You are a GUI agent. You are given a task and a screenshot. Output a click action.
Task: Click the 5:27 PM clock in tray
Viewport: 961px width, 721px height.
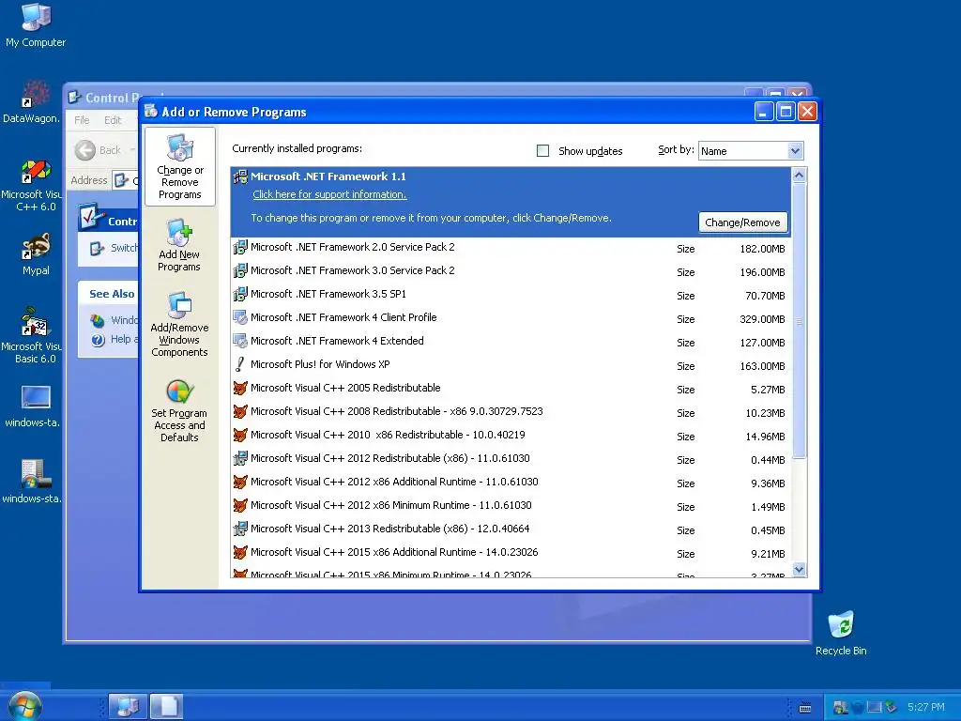coord(926,707)
